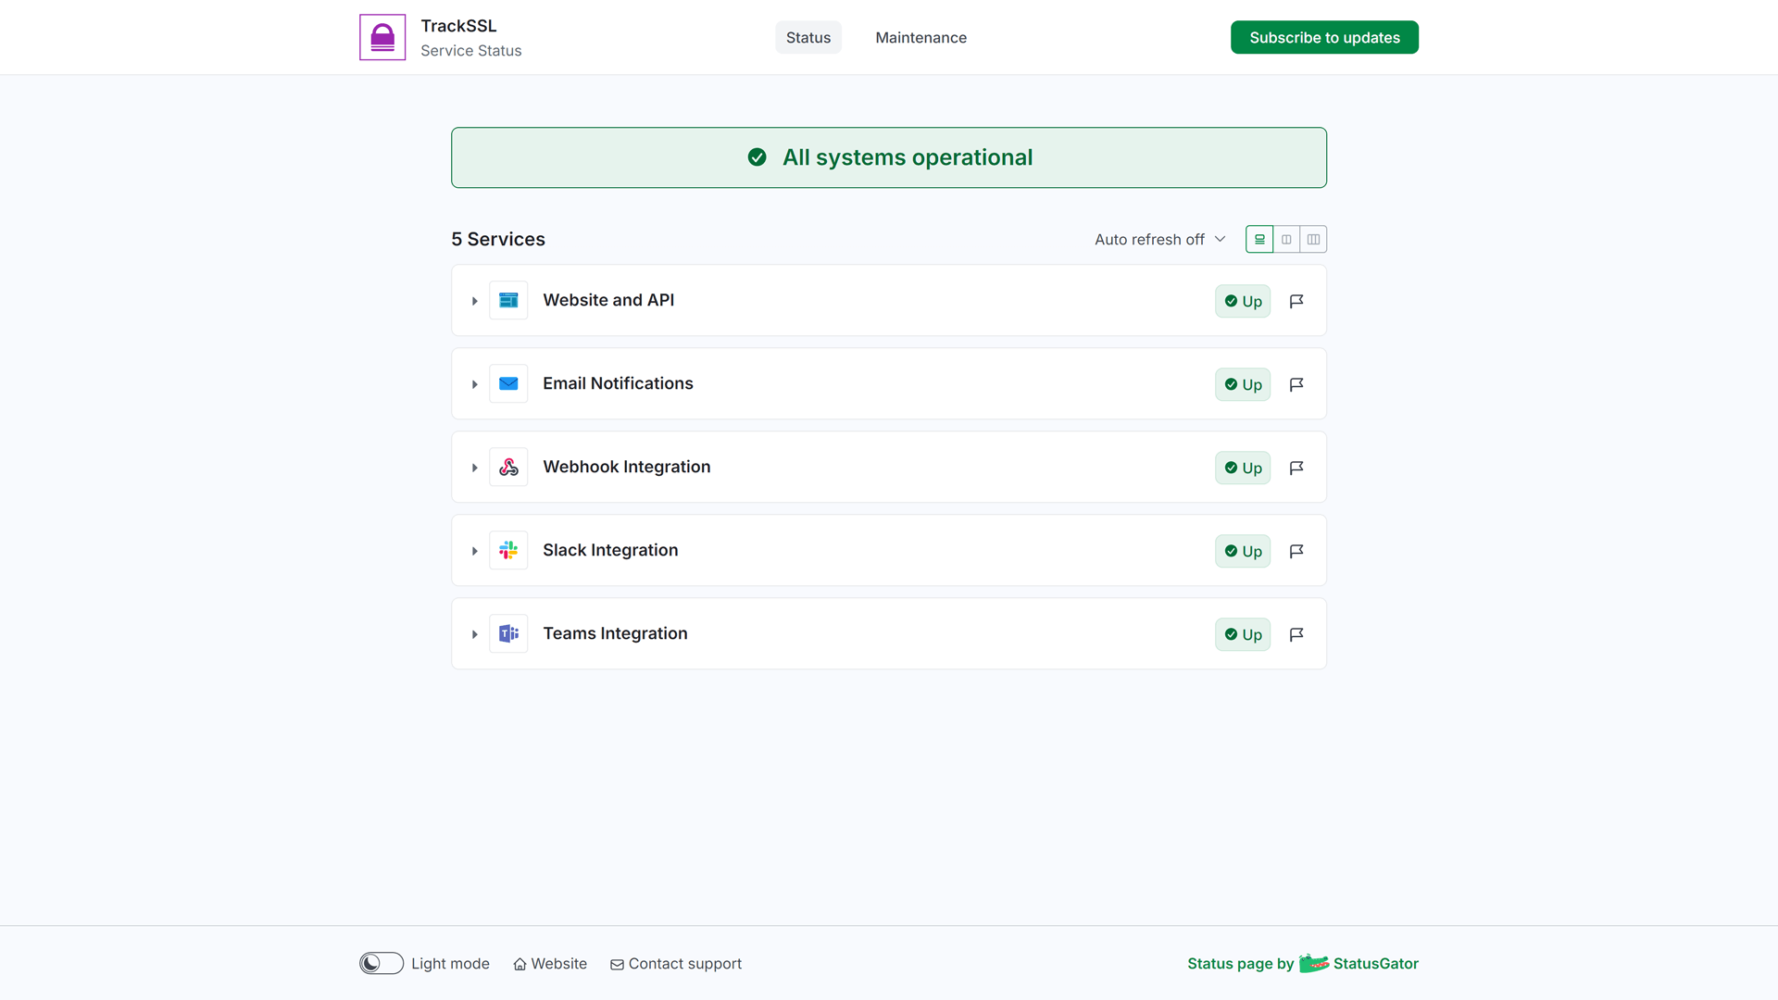Image resolution: width=1778 pixels, height=1000 pixels.
Task: Switch to the Maintenance tab
Action: pyautogui.click(x=920, y=37)
